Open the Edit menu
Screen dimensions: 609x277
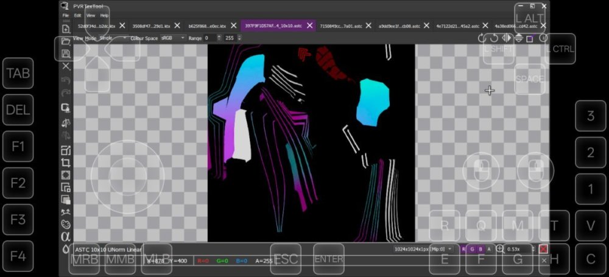(x=78, y=16)
